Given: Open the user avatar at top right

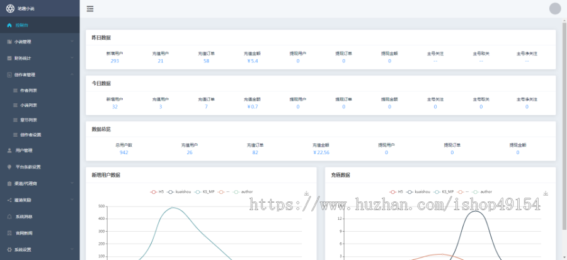Looking at the screenshot, I should (x=554, y=9).
